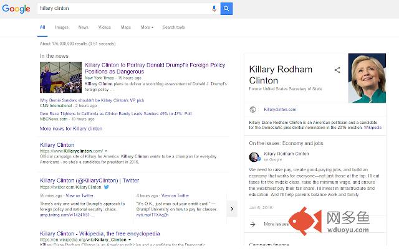Screen dimensions: 399x249
Task: Click the 'About 176,000,000 results' text
Action: click(77, 44)
